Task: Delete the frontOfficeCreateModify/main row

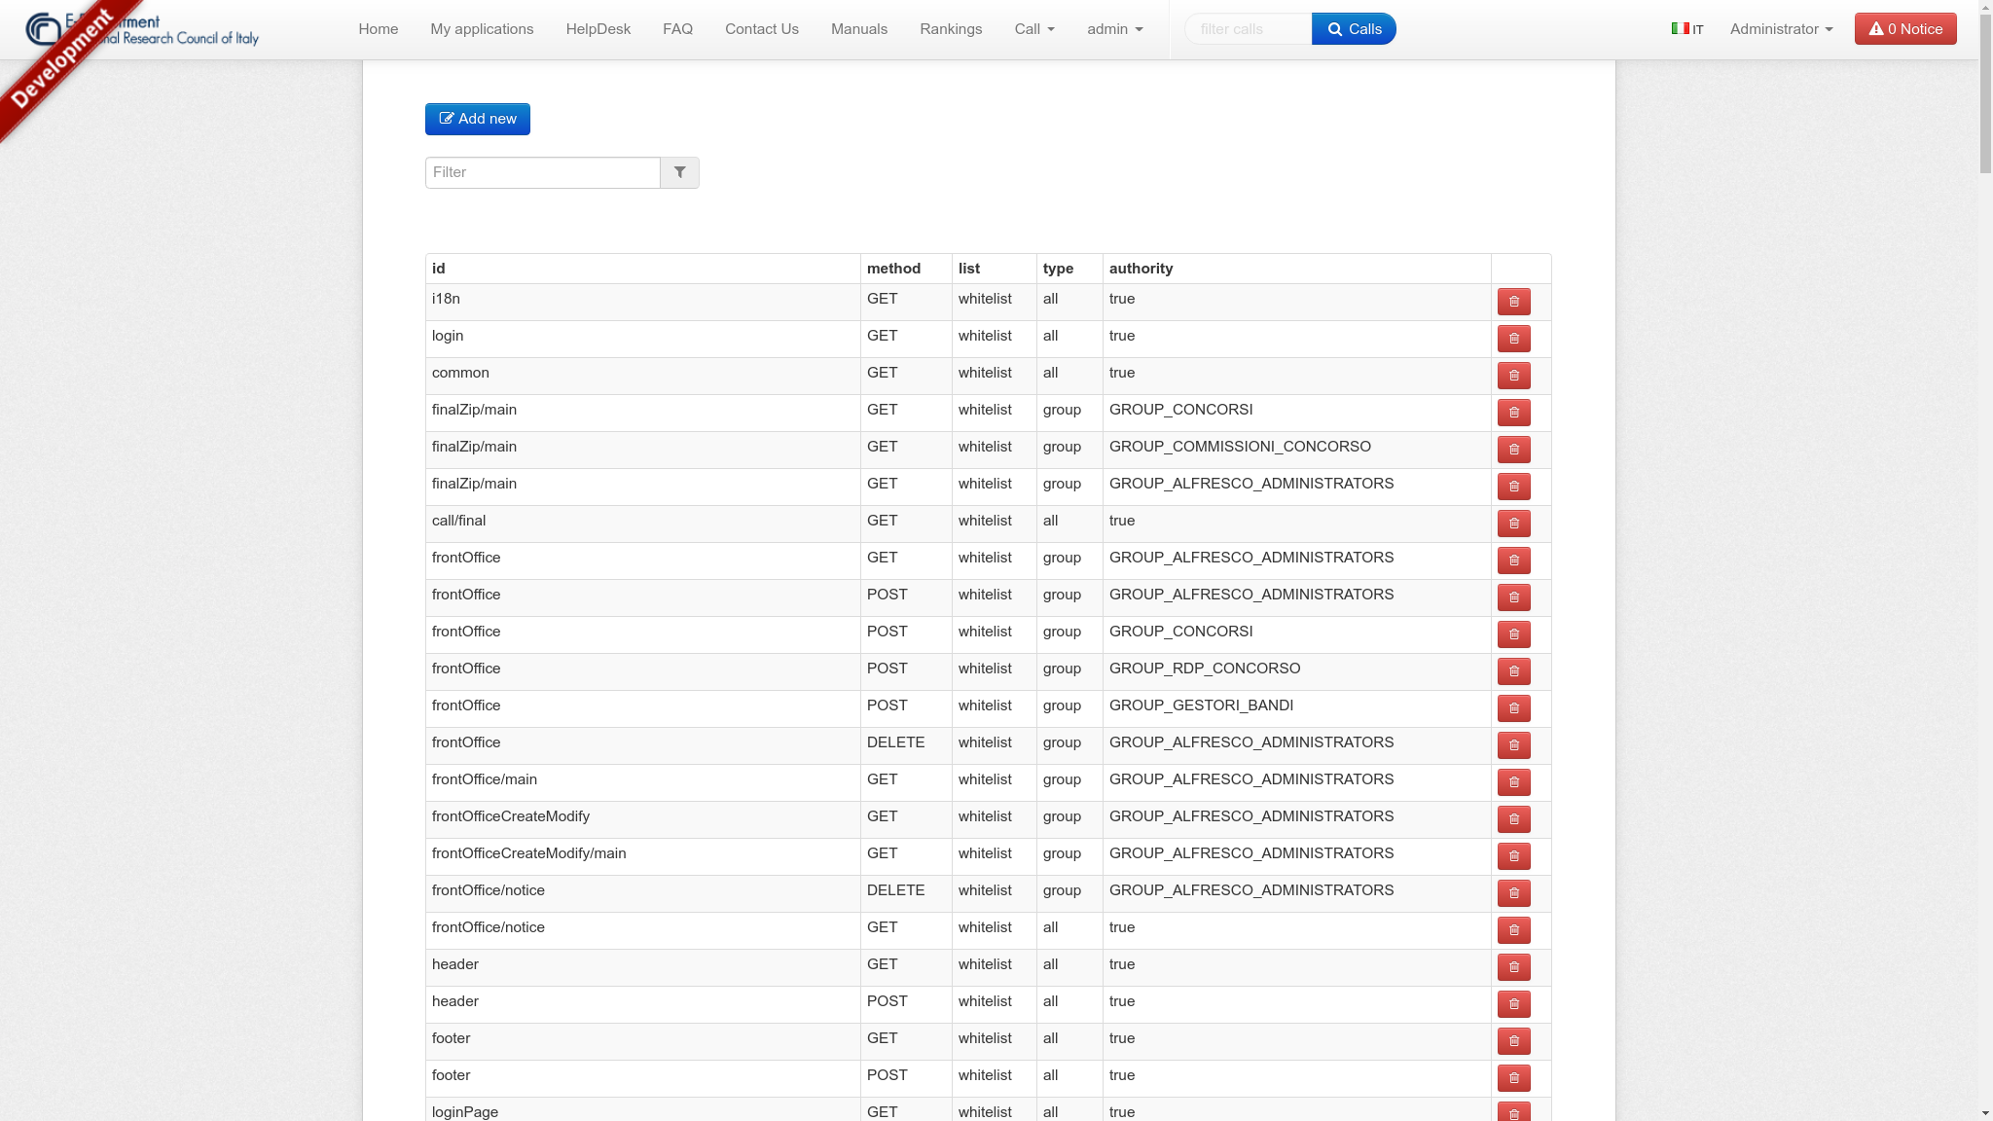Action: click(x=1513, y=856)
